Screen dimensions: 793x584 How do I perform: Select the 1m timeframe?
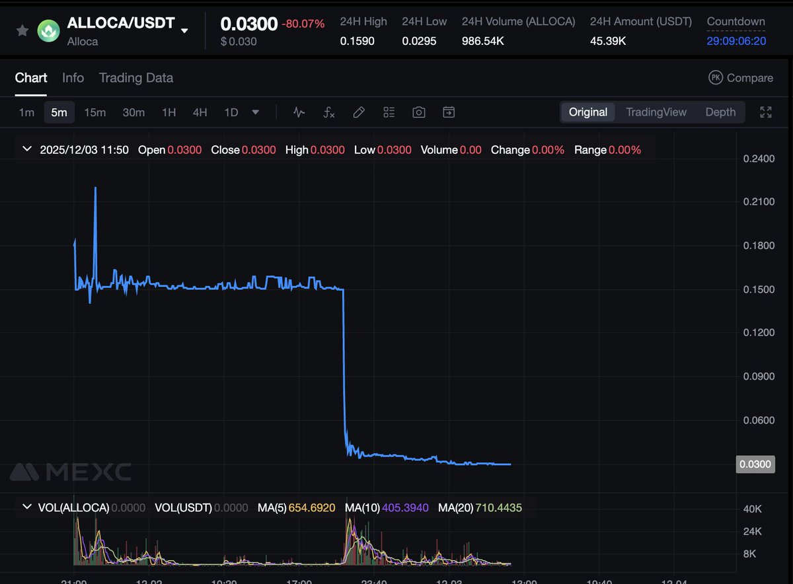tap(26, 112)
